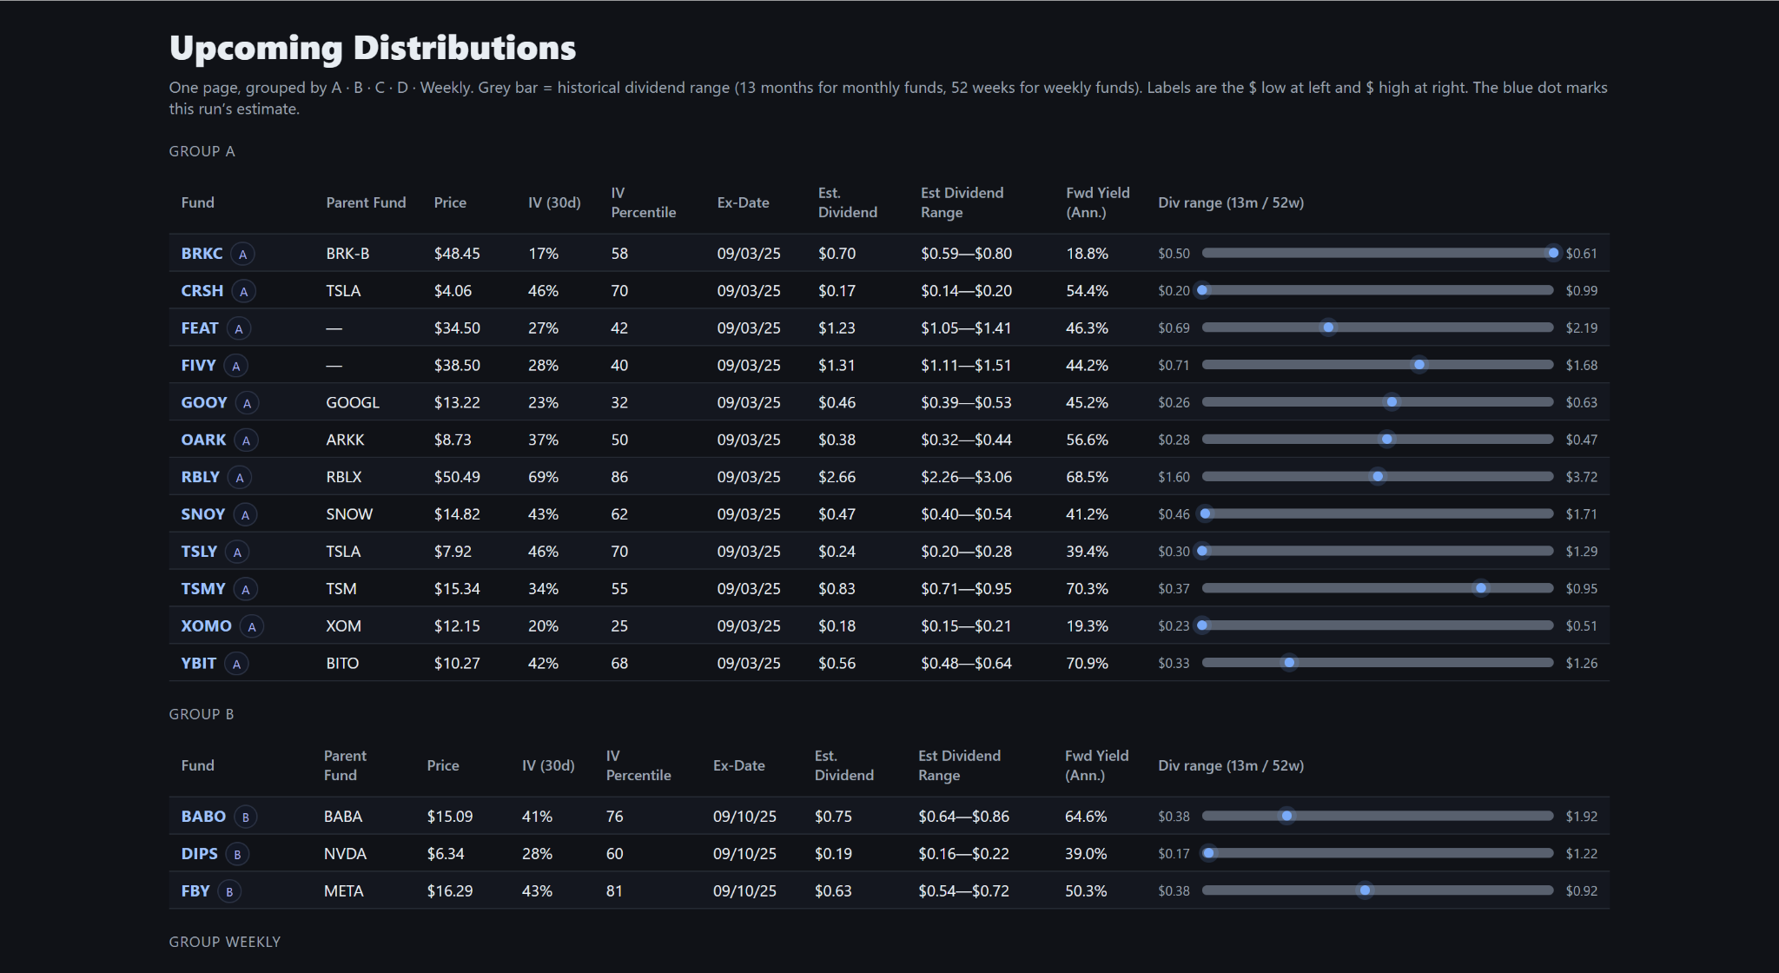The width and height of the screenshot is (1779, 973).
Task: Click the A badge next to RBLY
Action: click(x=240, y=478)
